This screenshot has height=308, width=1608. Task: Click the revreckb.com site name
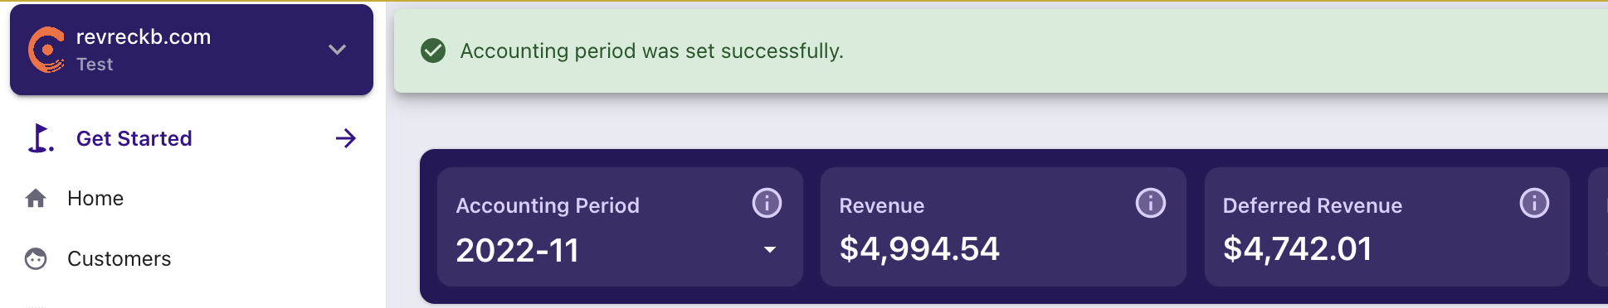144,36
